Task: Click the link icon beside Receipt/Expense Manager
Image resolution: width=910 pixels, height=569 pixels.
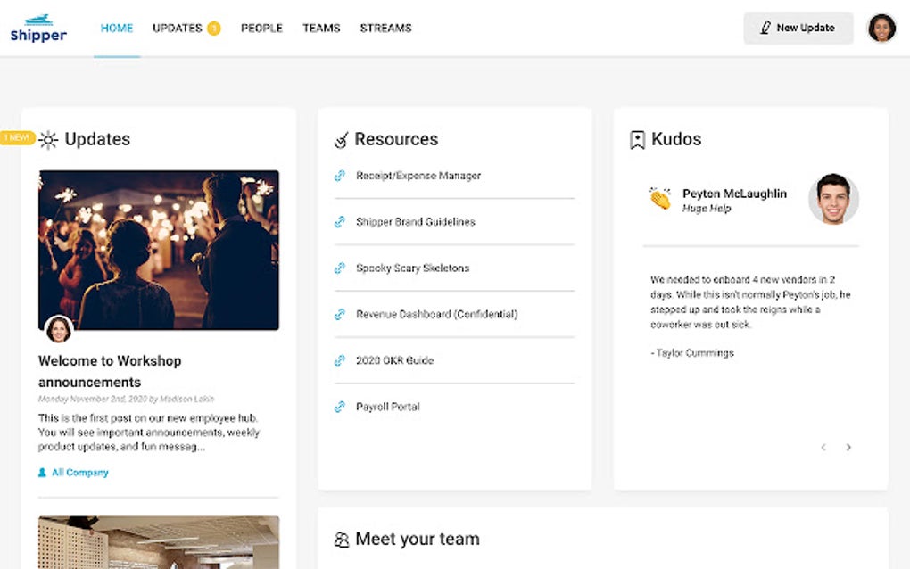Action: click(340, 176)
